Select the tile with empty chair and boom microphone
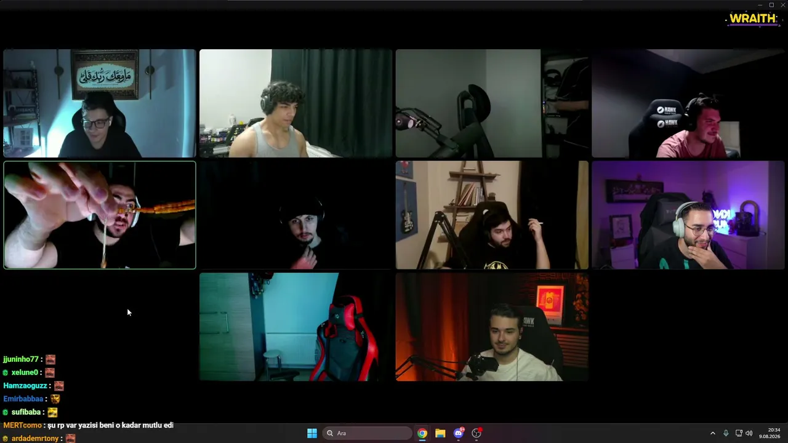Screen dimensions: 788x443 492,103
